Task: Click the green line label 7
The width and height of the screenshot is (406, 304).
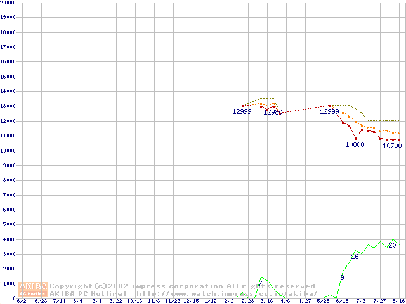Action: point(260,283)
